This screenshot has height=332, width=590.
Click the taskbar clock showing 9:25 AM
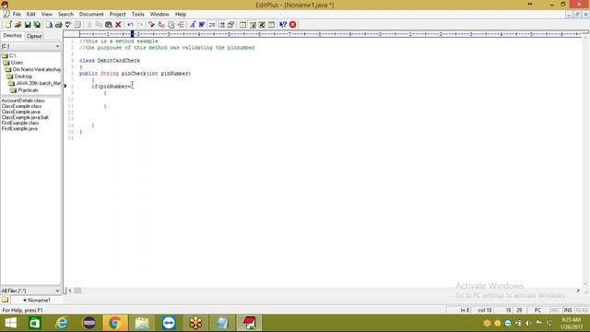click(571, 323)
